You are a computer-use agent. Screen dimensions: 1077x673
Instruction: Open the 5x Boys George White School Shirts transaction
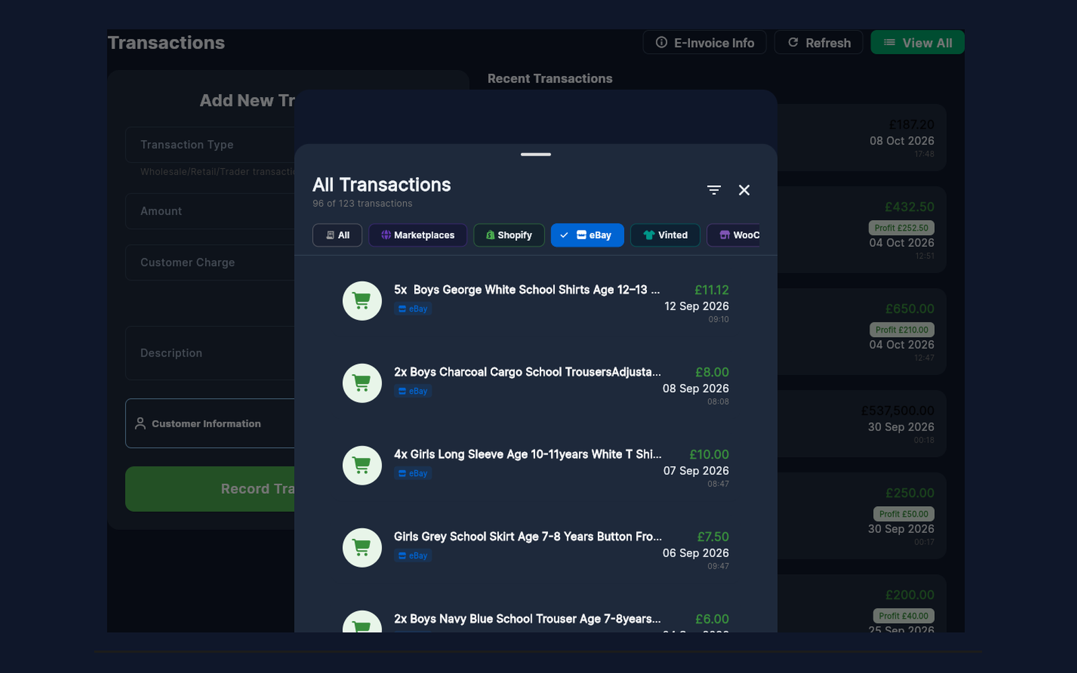(536, 301)
